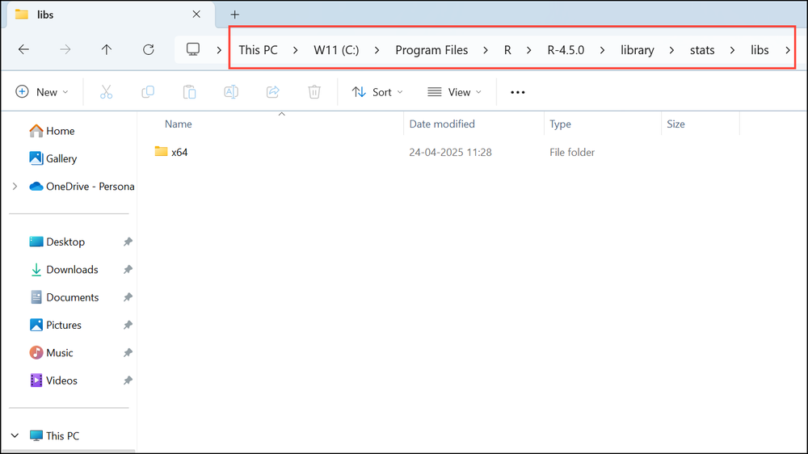Click the Up directory arrow
808x454 pixels.
point(107,49)
